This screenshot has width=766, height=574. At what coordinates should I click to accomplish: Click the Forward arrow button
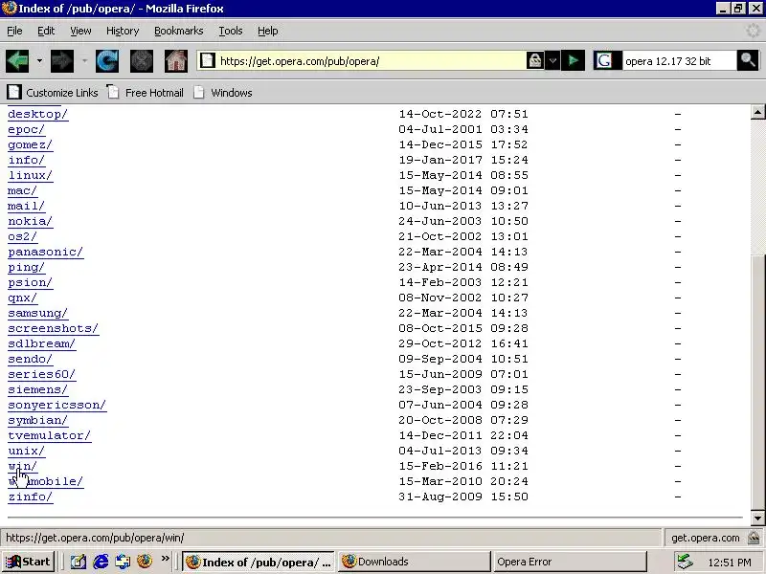(62, 61)
